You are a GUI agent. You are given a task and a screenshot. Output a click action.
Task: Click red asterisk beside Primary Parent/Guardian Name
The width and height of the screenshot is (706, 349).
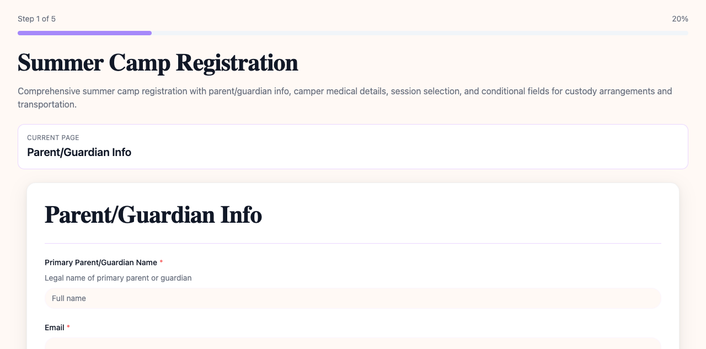[x=161, y=262]
